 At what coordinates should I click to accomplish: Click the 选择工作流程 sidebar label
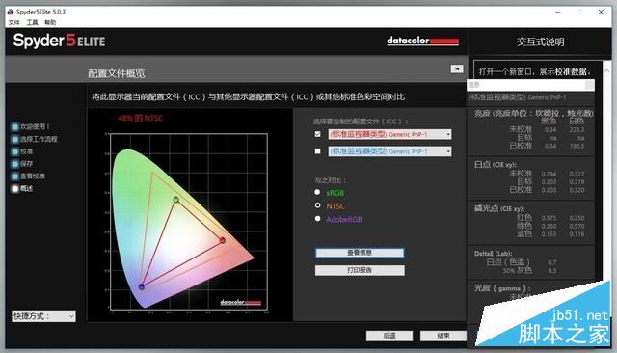pos(39,139)
